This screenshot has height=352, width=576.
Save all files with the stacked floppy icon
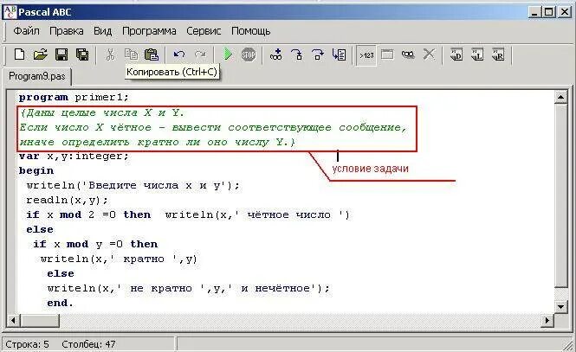pyautogui.click(x=82, y=54)
